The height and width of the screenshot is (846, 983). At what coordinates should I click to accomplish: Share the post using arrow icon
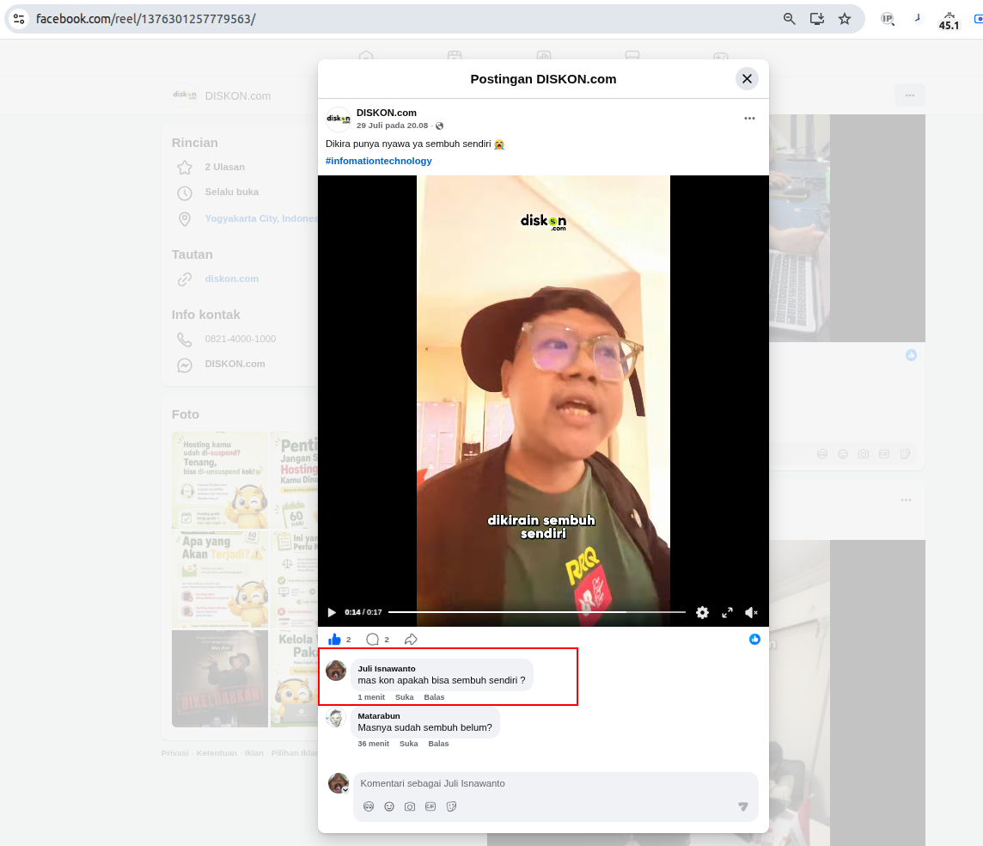(x=411, y=640)
